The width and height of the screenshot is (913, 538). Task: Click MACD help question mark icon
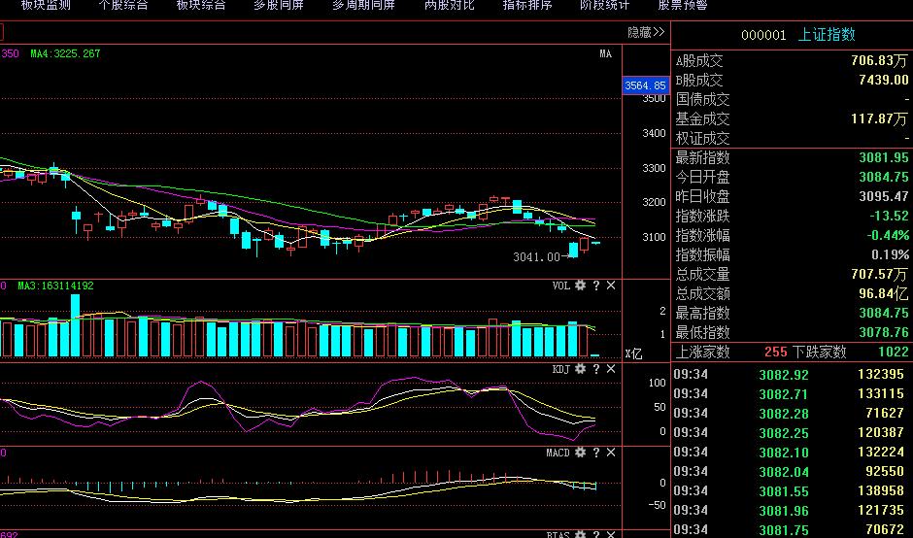pos(595,453)
